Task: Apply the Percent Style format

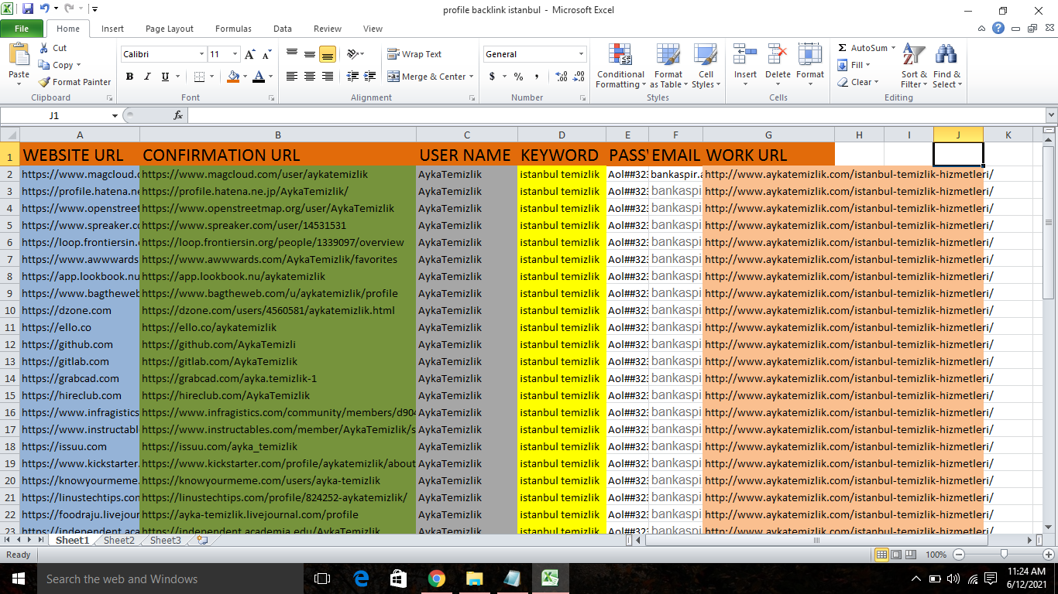Action: [x=517, y=76]
